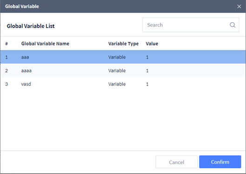Click the Global Variable Name column header

tap(45, 43)
